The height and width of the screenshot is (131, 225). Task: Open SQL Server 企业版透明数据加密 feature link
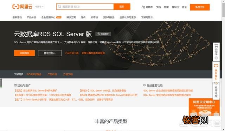[x=168, y=90]
